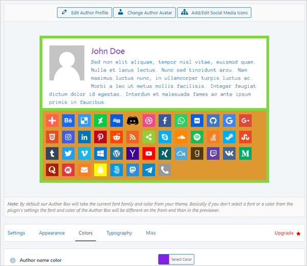Open the HTML5 social icon

click(x=52, y=137)
